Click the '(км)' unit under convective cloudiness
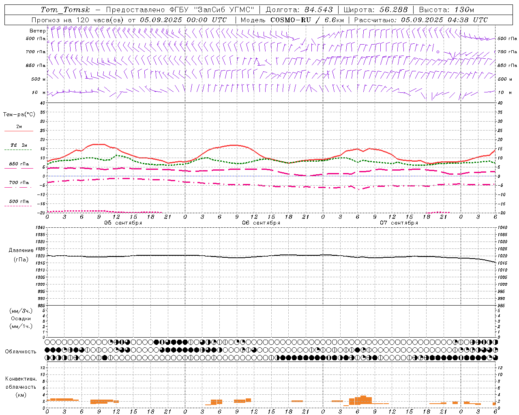 click(x=21, y=395)
